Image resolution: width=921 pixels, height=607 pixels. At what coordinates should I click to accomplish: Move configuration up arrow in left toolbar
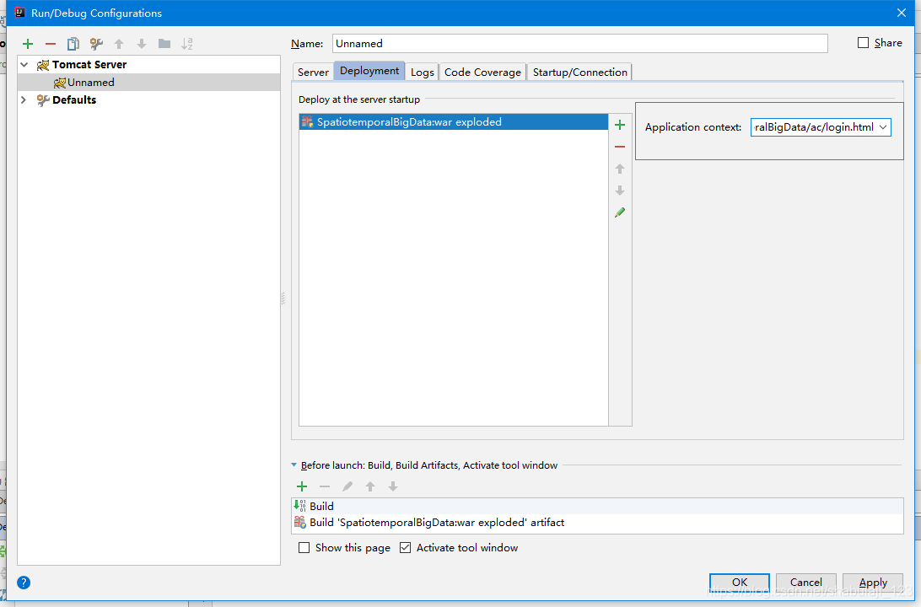point(119,44)
